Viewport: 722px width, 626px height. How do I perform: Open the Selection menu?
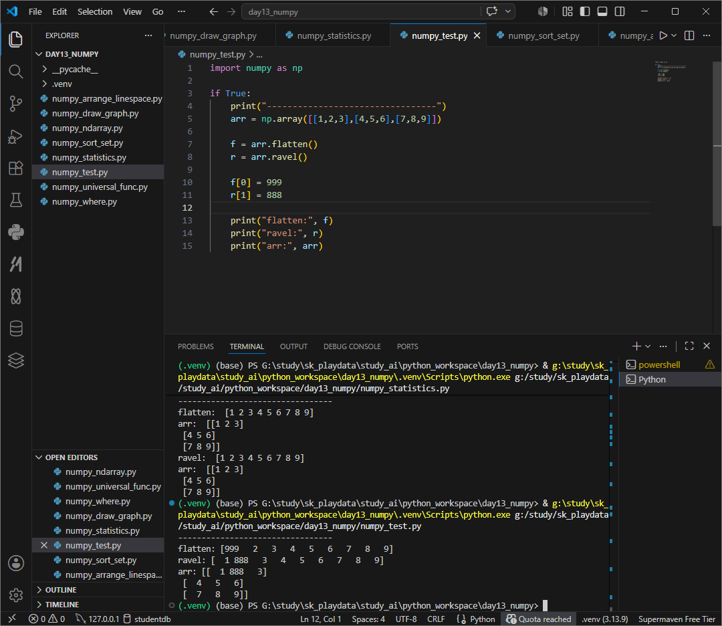[95, 11]
